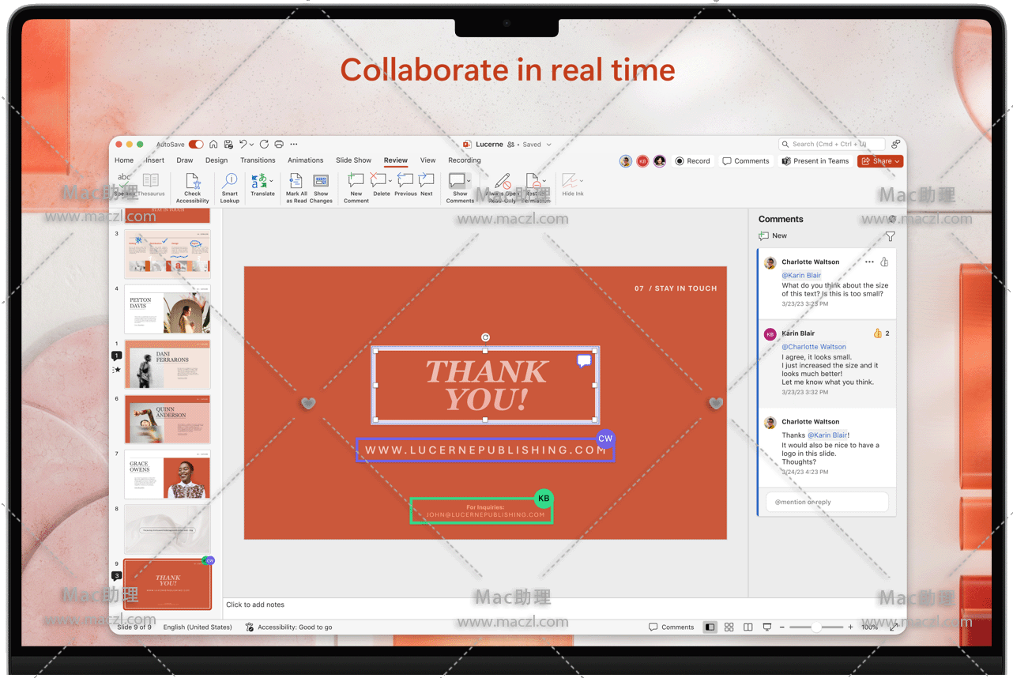This screenshot has width=1013, height=678.
Task: Like Charlotte Waltson's first comment
Action: [x=884, y=262]
